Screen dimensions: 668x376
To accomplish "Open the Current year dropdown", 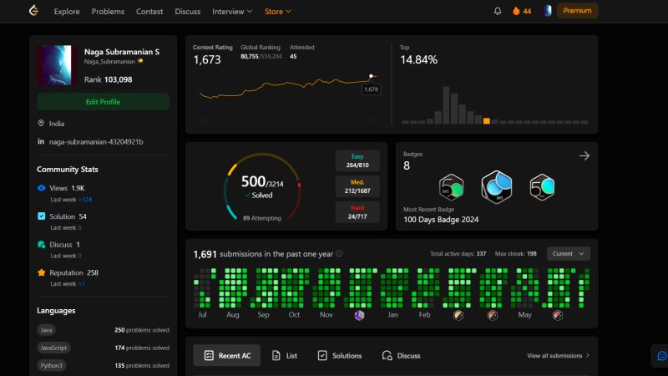I will [x=568, y=254].
